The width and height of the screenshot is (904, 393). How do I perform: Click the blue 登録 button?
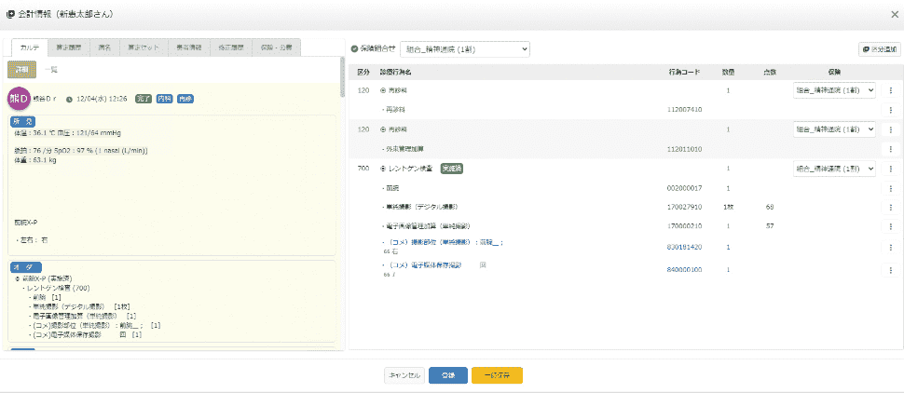448,375
